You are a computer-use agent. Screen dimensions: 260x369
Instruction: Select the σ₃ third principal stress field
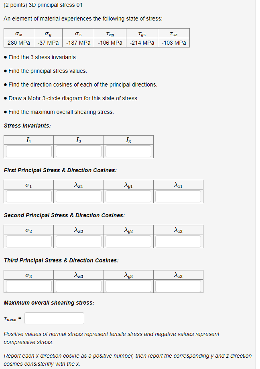tap(28, 286)
